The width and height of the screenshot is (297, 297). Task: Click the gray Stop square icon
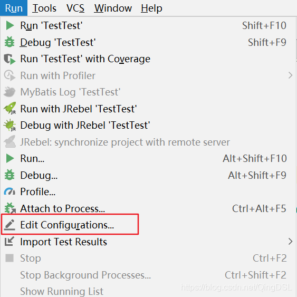9,258
